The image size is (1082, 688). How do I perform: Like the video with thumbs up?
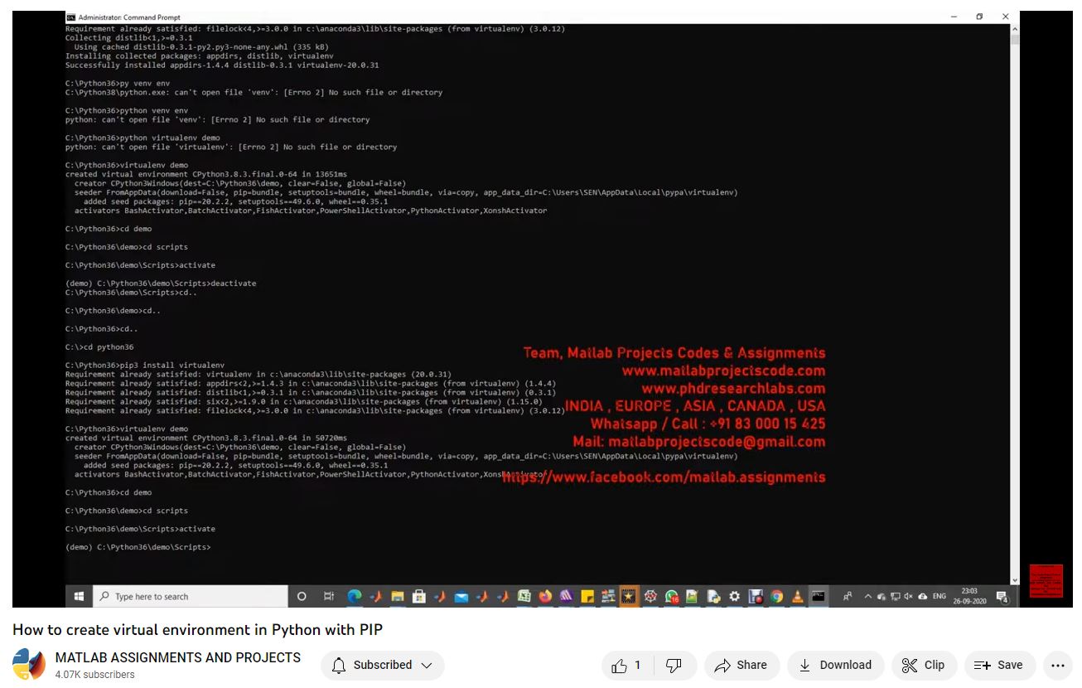click(x=627, y=665)
